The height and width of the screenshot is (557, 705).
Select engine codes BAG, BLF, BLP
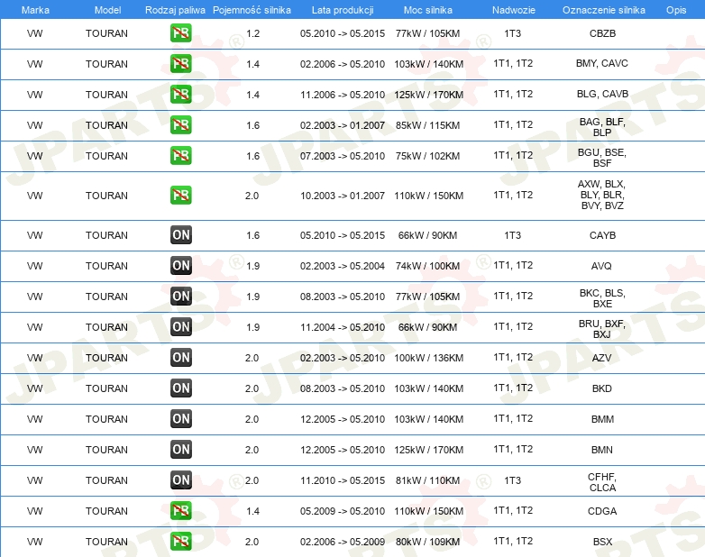tap(602, 127)
